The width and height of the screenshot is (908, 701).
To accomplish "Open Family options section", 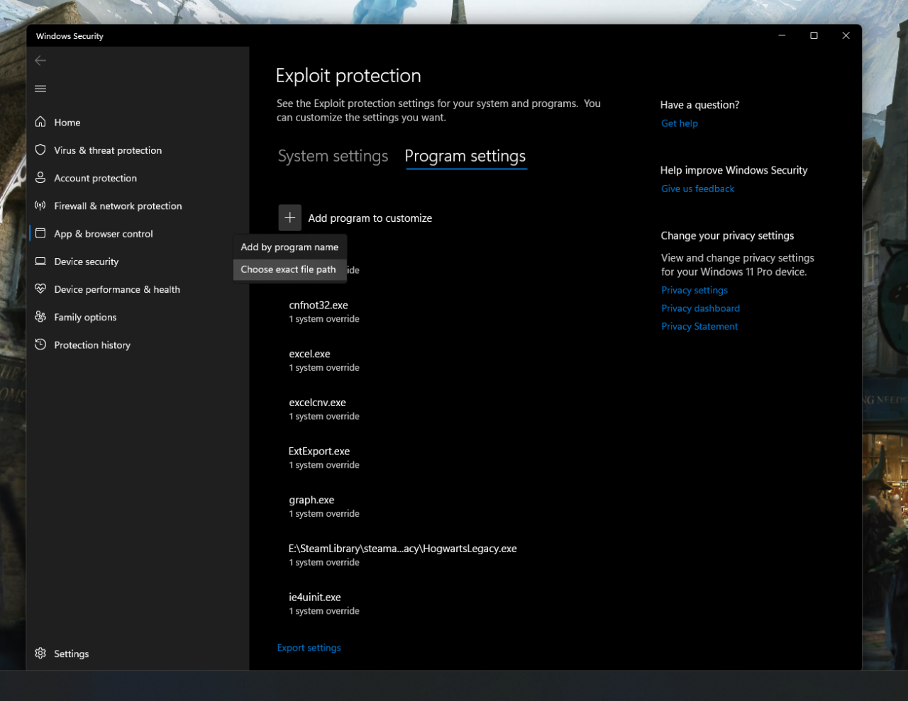I will click(x=85, y=318).
